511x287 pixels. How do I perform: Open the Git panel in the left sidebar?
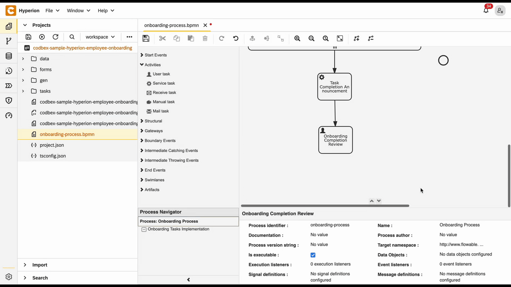tap(9, 41)
